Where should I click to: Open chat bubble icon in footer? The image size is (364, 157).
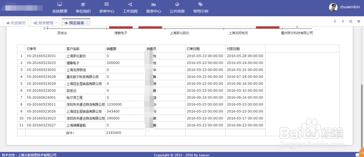click(357, 155)
